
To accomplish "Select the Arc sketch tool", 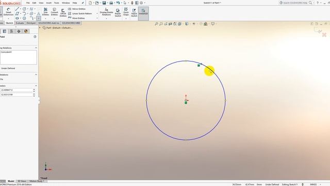I will click(x=24, y=13).
